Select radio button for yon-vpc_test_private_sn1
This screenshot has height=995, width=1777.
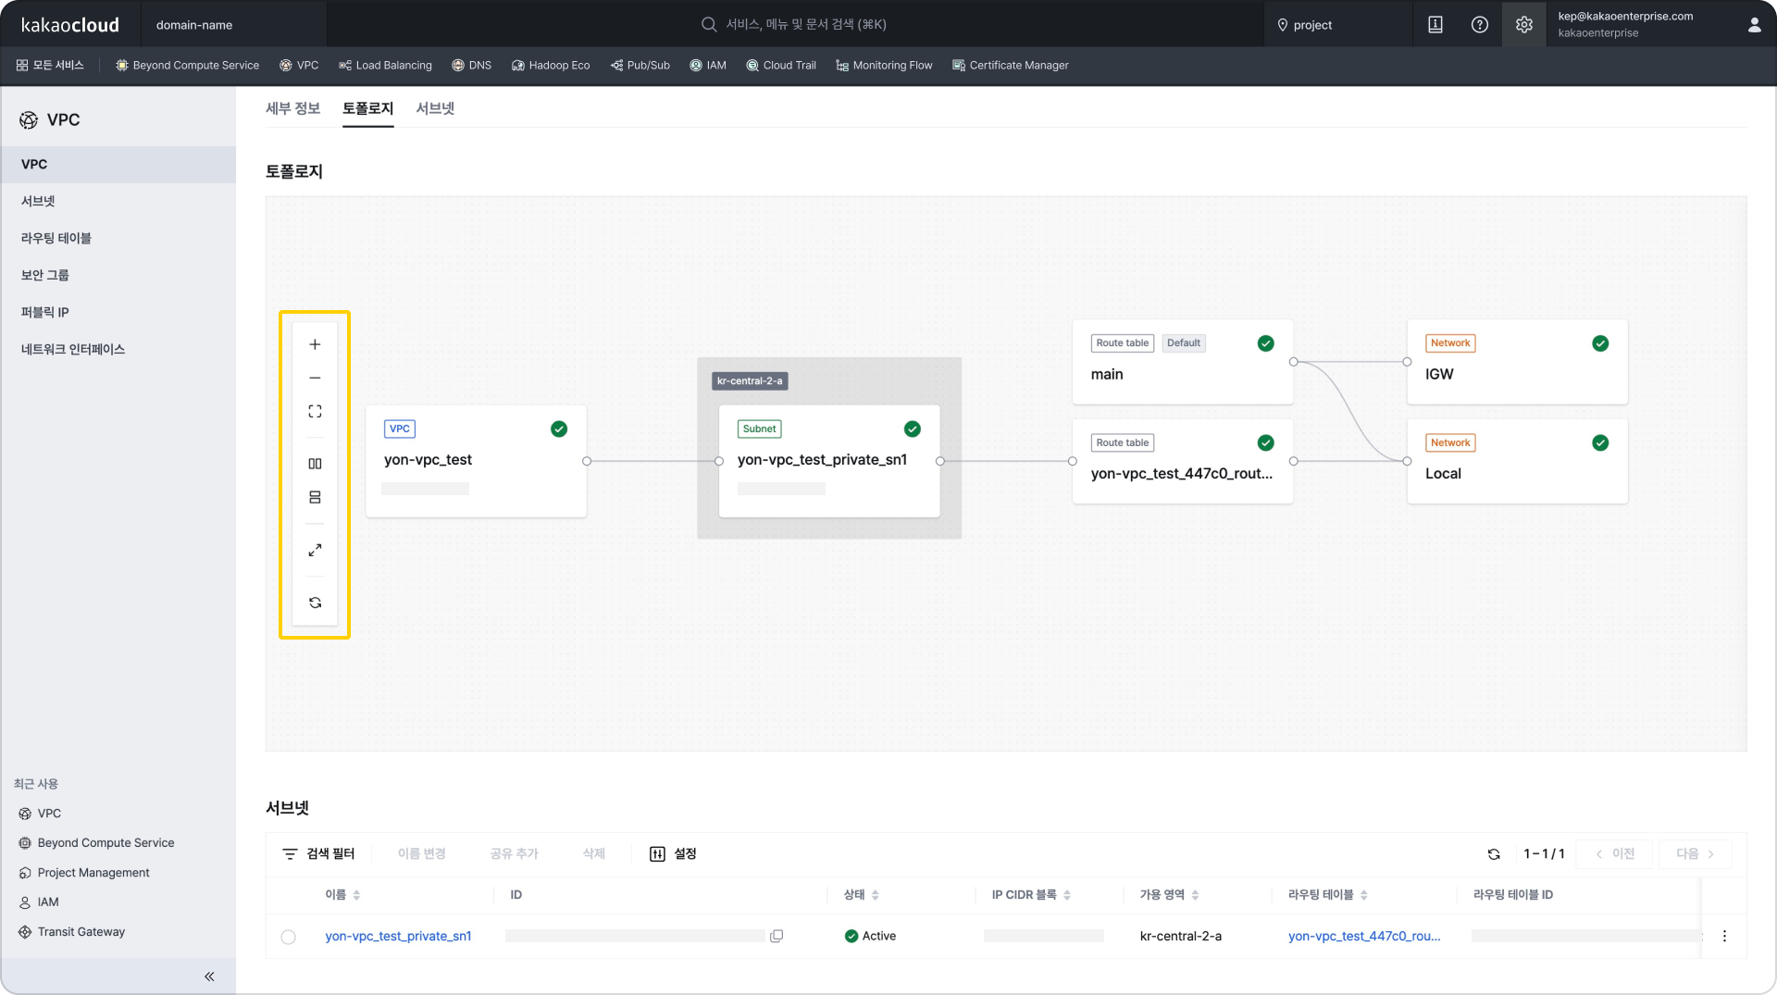[289, 937]
